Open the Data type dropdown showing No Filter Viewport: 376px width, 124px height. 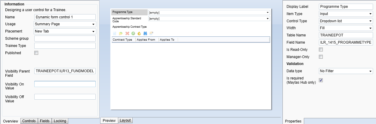tap(346, 71)
